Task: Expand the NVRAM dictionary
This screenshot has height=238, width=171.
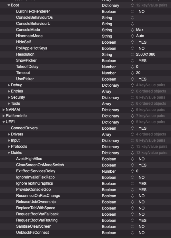Action: coord(4,110)
